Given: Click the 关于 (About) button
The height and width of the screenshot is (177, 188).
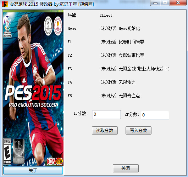Looking at the screenshot, I should point(33,170).
